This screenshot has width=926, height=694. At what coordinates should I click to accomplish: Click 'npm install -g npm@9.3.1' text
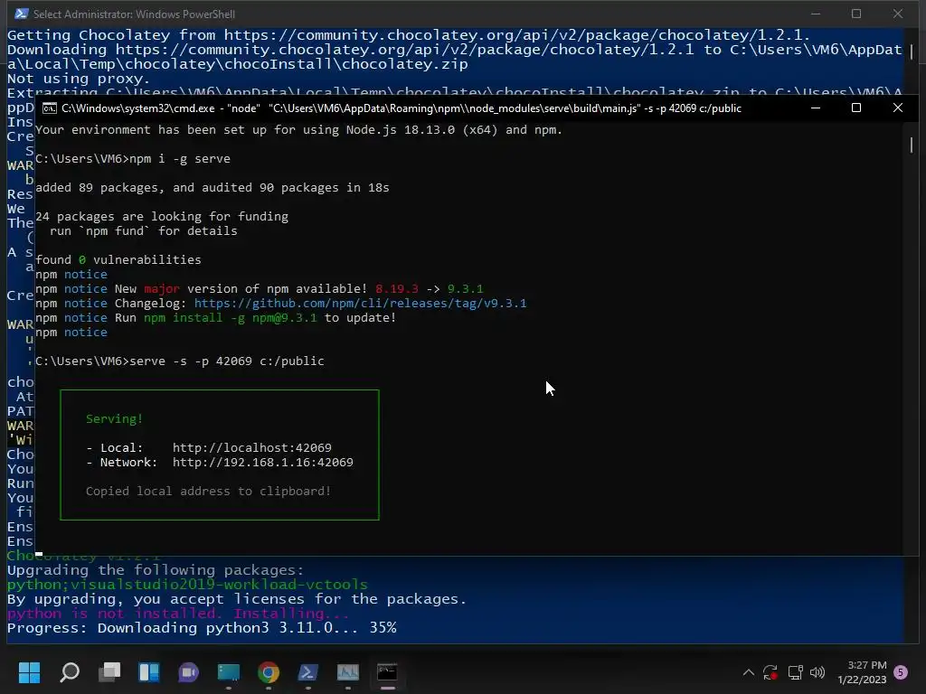click(x=231, y=317)
